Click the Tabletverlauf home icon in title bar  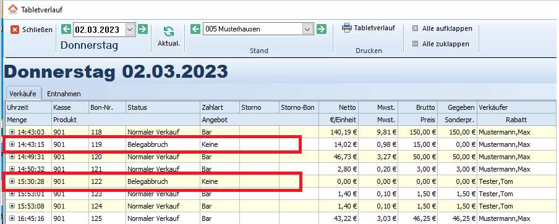[13, 9]
